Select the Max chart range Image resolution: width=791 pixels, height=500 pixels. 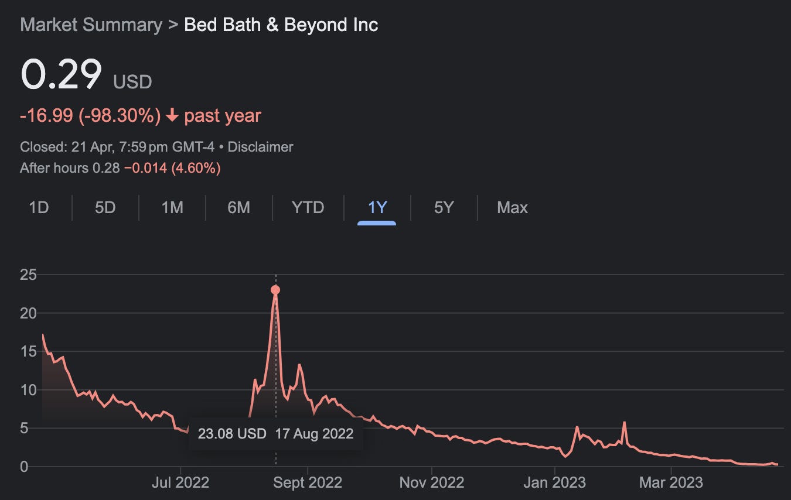pos(512,207)
